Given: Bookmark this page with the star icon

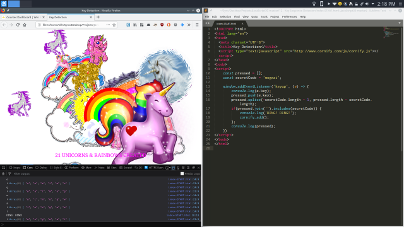Looking at the screenshot, I should tap(114, 25).
